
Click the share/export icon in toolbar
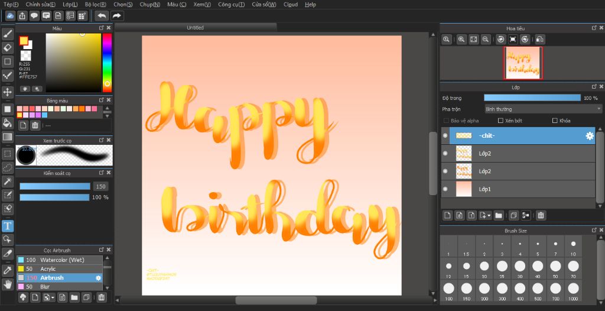[x=22, y=16]
